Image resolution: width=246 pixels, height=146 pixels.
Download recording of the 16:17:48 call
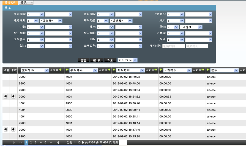(13, 129)
